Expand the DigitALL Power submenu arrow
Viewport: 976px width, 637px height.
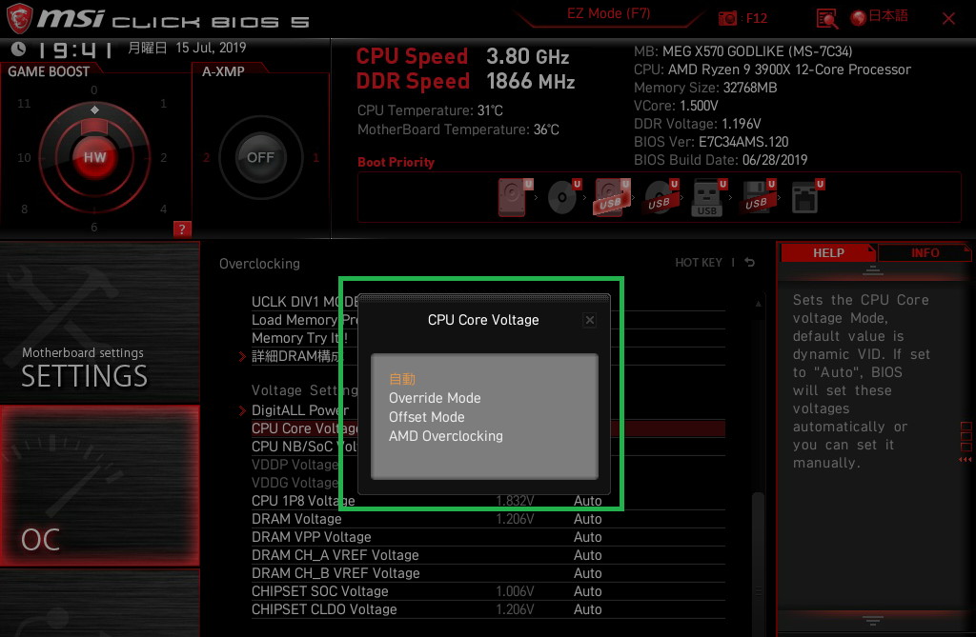point(242,410)
